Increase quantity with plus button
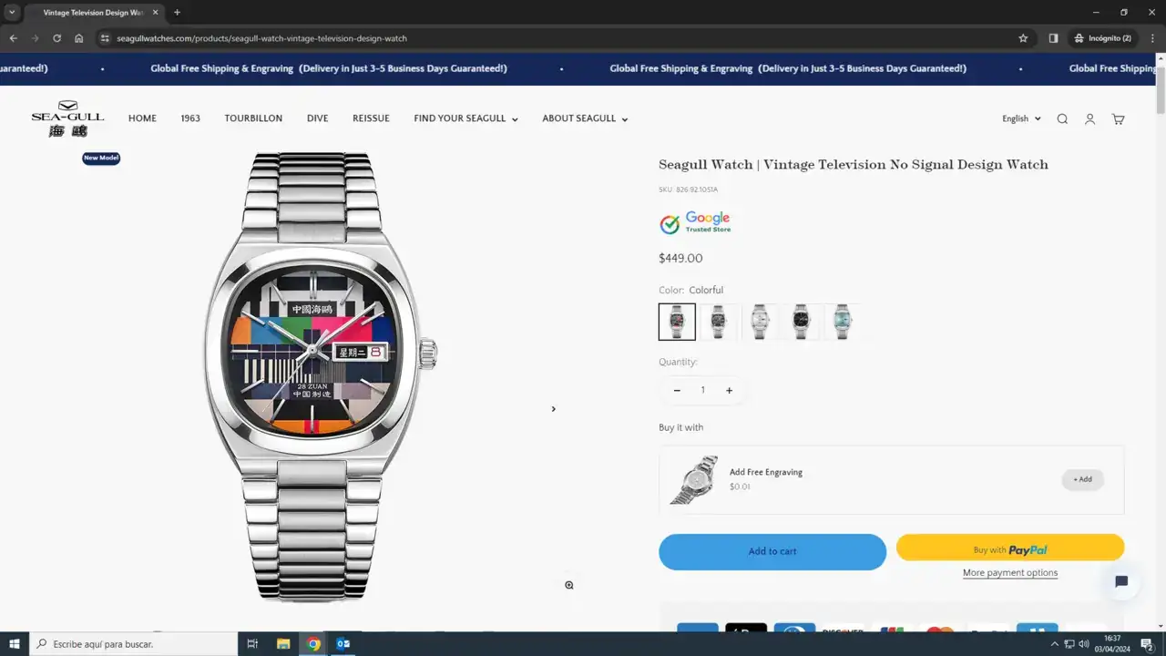This screenshot has height=656, width=1166. [729, 391]
